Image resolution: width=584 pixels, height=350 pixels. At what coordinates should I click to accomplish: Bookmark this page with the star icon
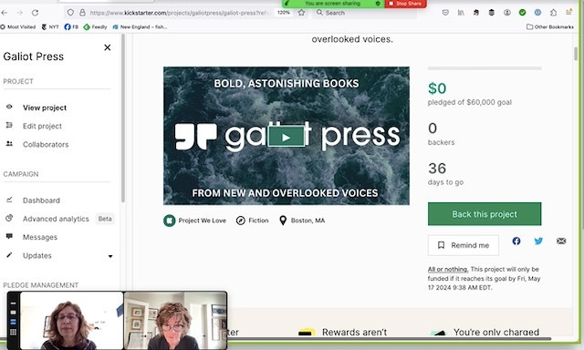[x=301, y=13]
